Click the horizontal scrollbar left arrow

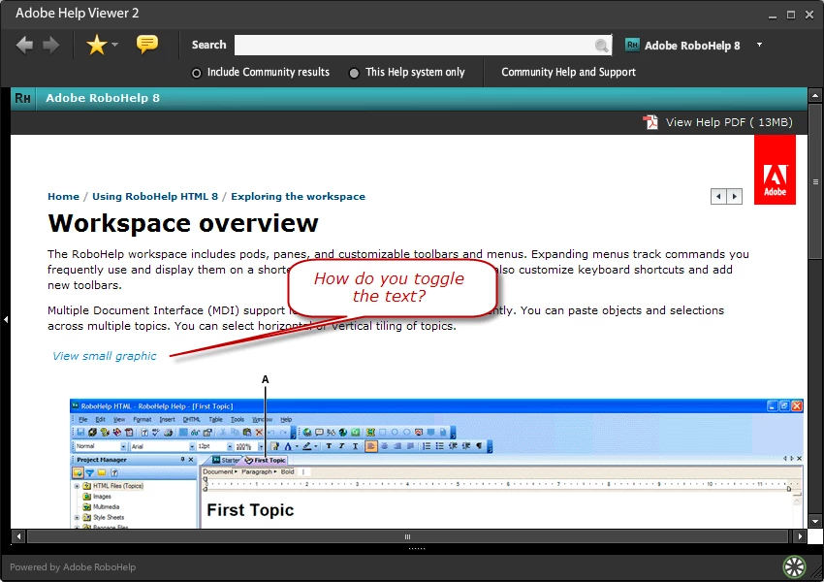click(x=19, y=536)
